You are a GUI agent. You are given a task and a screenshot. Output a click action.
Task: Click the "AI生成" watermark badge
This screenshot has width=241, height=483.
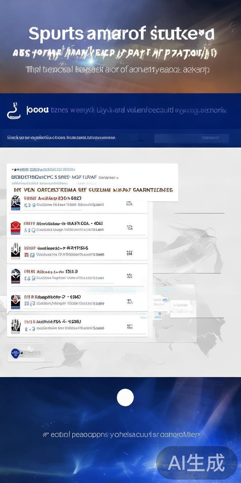pyautogui.click(x=196, y=463)
